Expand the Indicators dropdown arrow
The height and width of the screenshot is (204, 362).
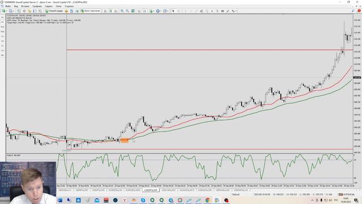[154, 11]
